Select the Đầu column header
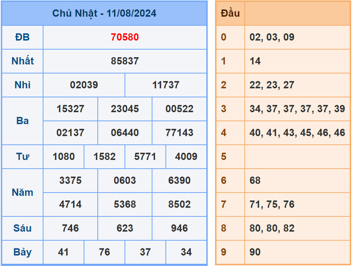 [x=230, y=13]
